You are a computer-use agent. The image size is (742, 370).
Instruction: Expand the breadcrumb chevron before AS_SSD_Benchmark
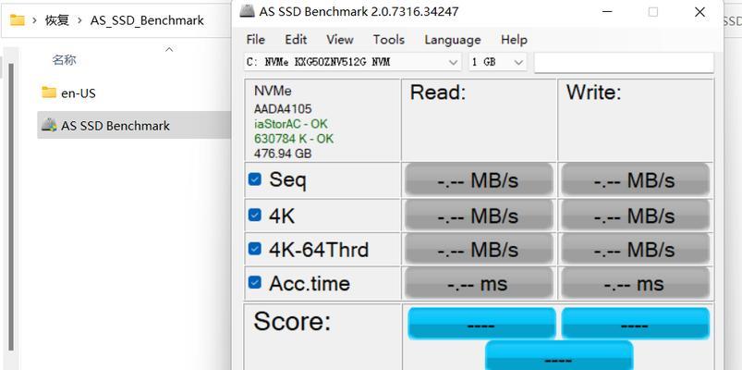pyautogui.click(x=79, y=20)
